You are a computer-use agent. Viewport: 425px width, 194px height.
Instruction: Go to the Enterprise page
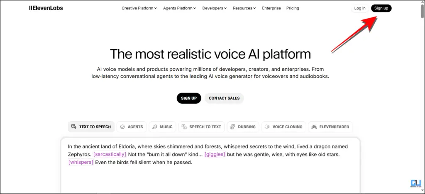coord(271,8)
